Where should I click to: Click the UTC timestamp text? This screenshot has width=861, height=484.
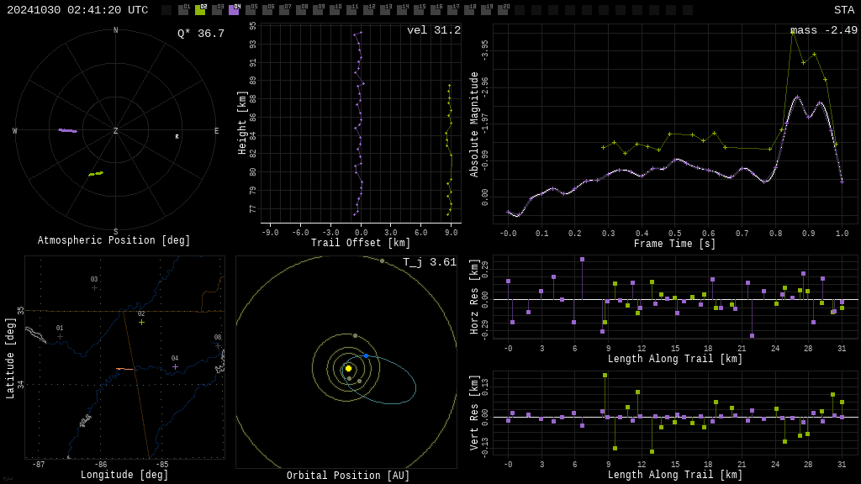point(77,10)
